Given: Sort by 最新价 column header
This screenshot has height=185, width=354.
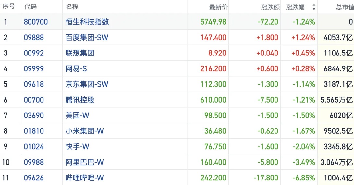Looking at the screenshot, I should [x=218, y=7].
